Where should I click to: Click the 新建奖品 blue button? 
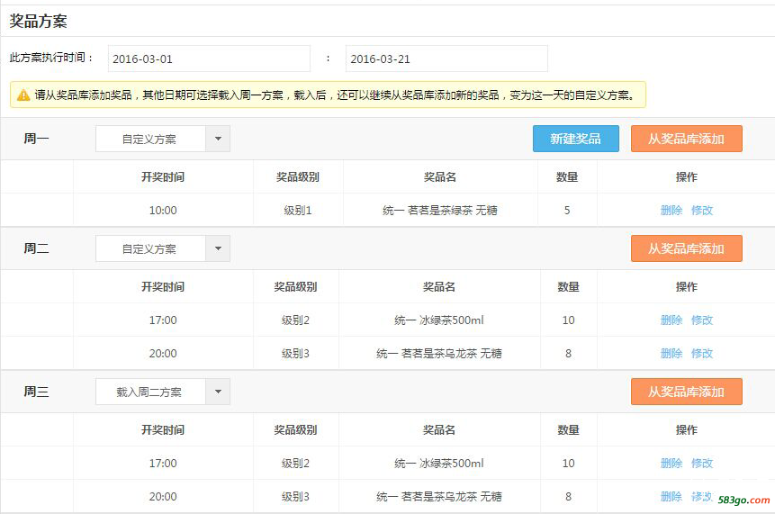click(576, 139)
